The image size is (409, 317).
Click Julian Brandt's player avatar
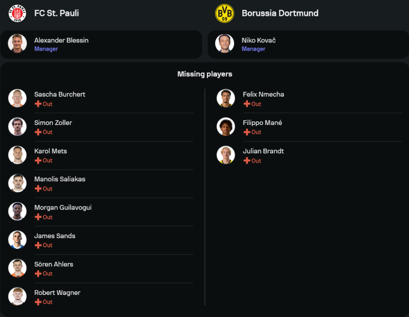(x=226, y=155)
